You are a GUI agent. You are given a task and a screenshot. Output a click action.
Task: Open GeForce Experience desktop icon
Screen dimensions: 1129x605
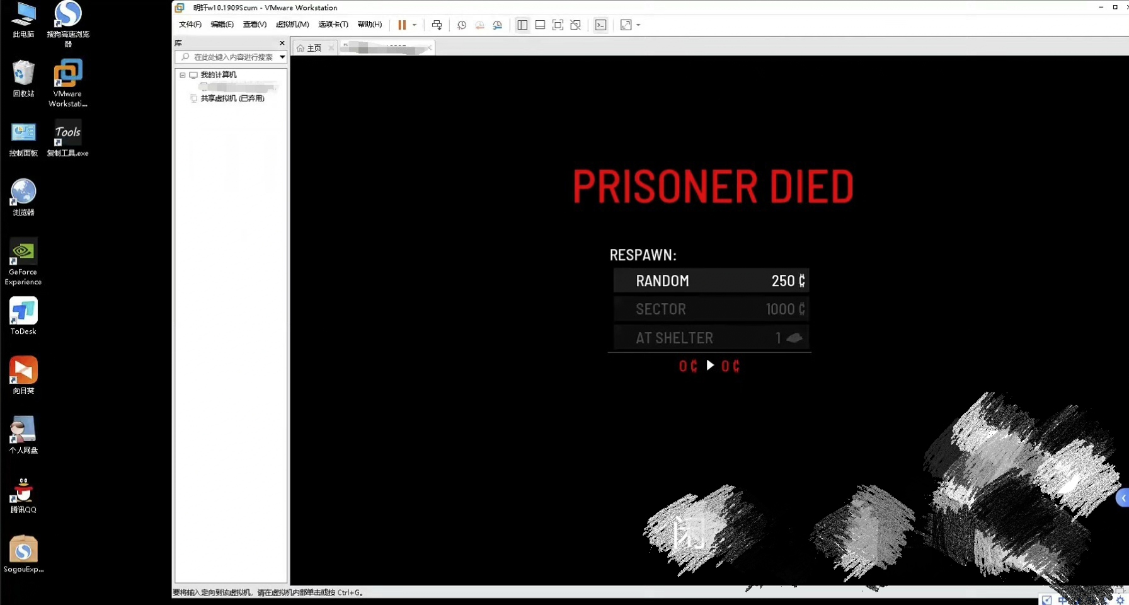23,262
